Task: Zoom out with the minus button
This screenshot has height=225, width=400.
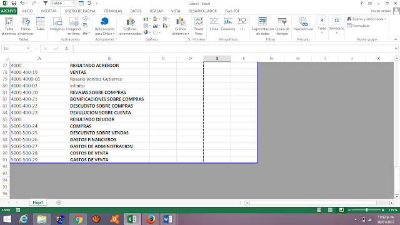Action: [x=349, y=210]
